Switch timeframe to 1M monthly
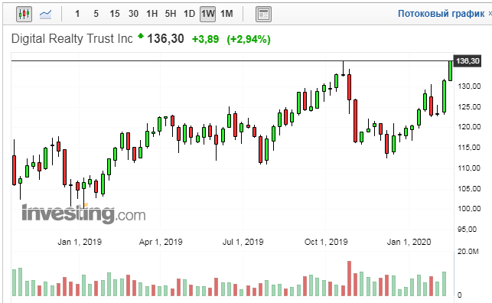This screenshot has height=303, width=492. coord(226,14)
